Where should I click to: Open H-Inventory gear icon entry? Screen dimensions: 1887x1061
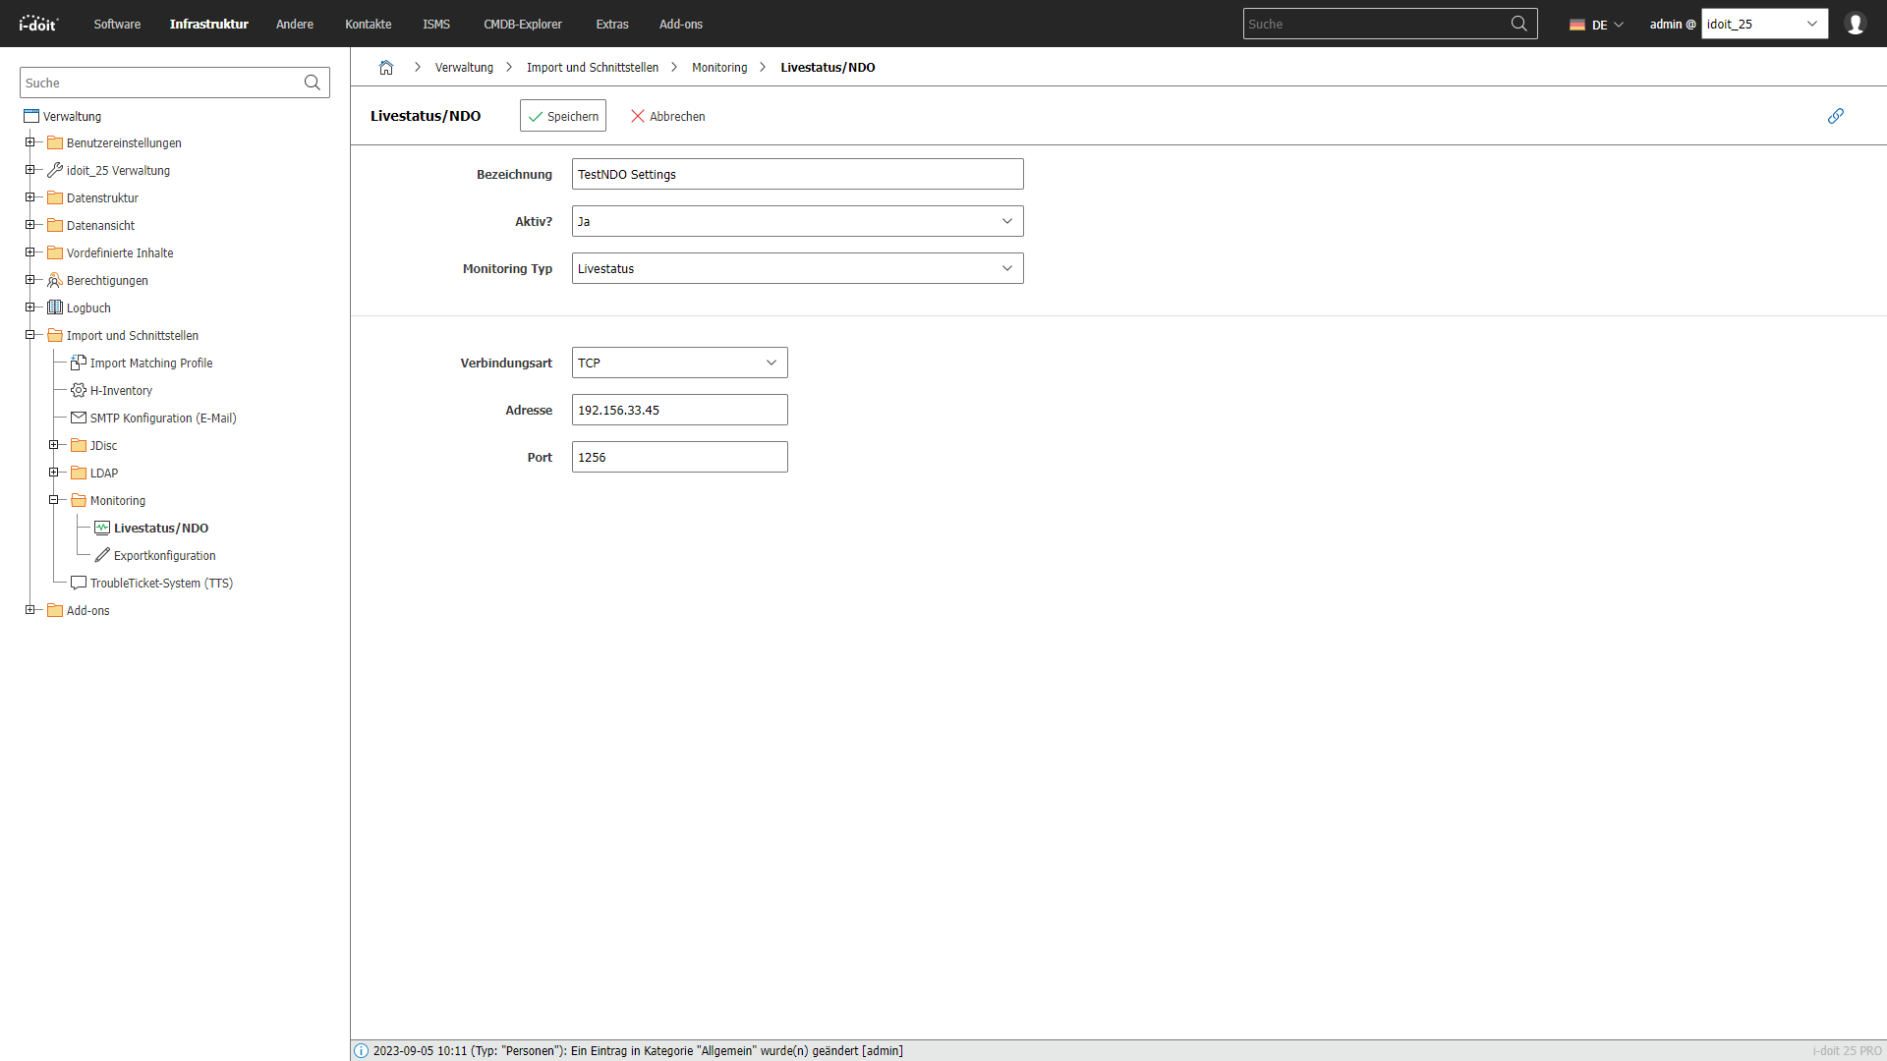point(79,390)
